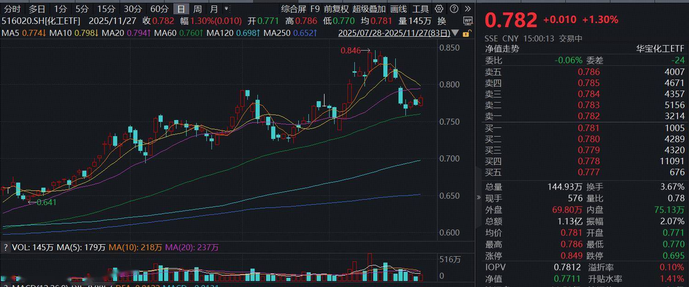The width and height of the screenshot is (689, 287).
Task: Open the 工具 tools menu
Action: click(420, 9)
